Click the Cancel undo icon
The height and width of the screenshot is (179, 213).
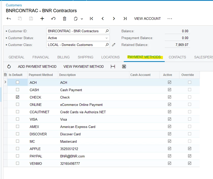click(x=53, y=19)
